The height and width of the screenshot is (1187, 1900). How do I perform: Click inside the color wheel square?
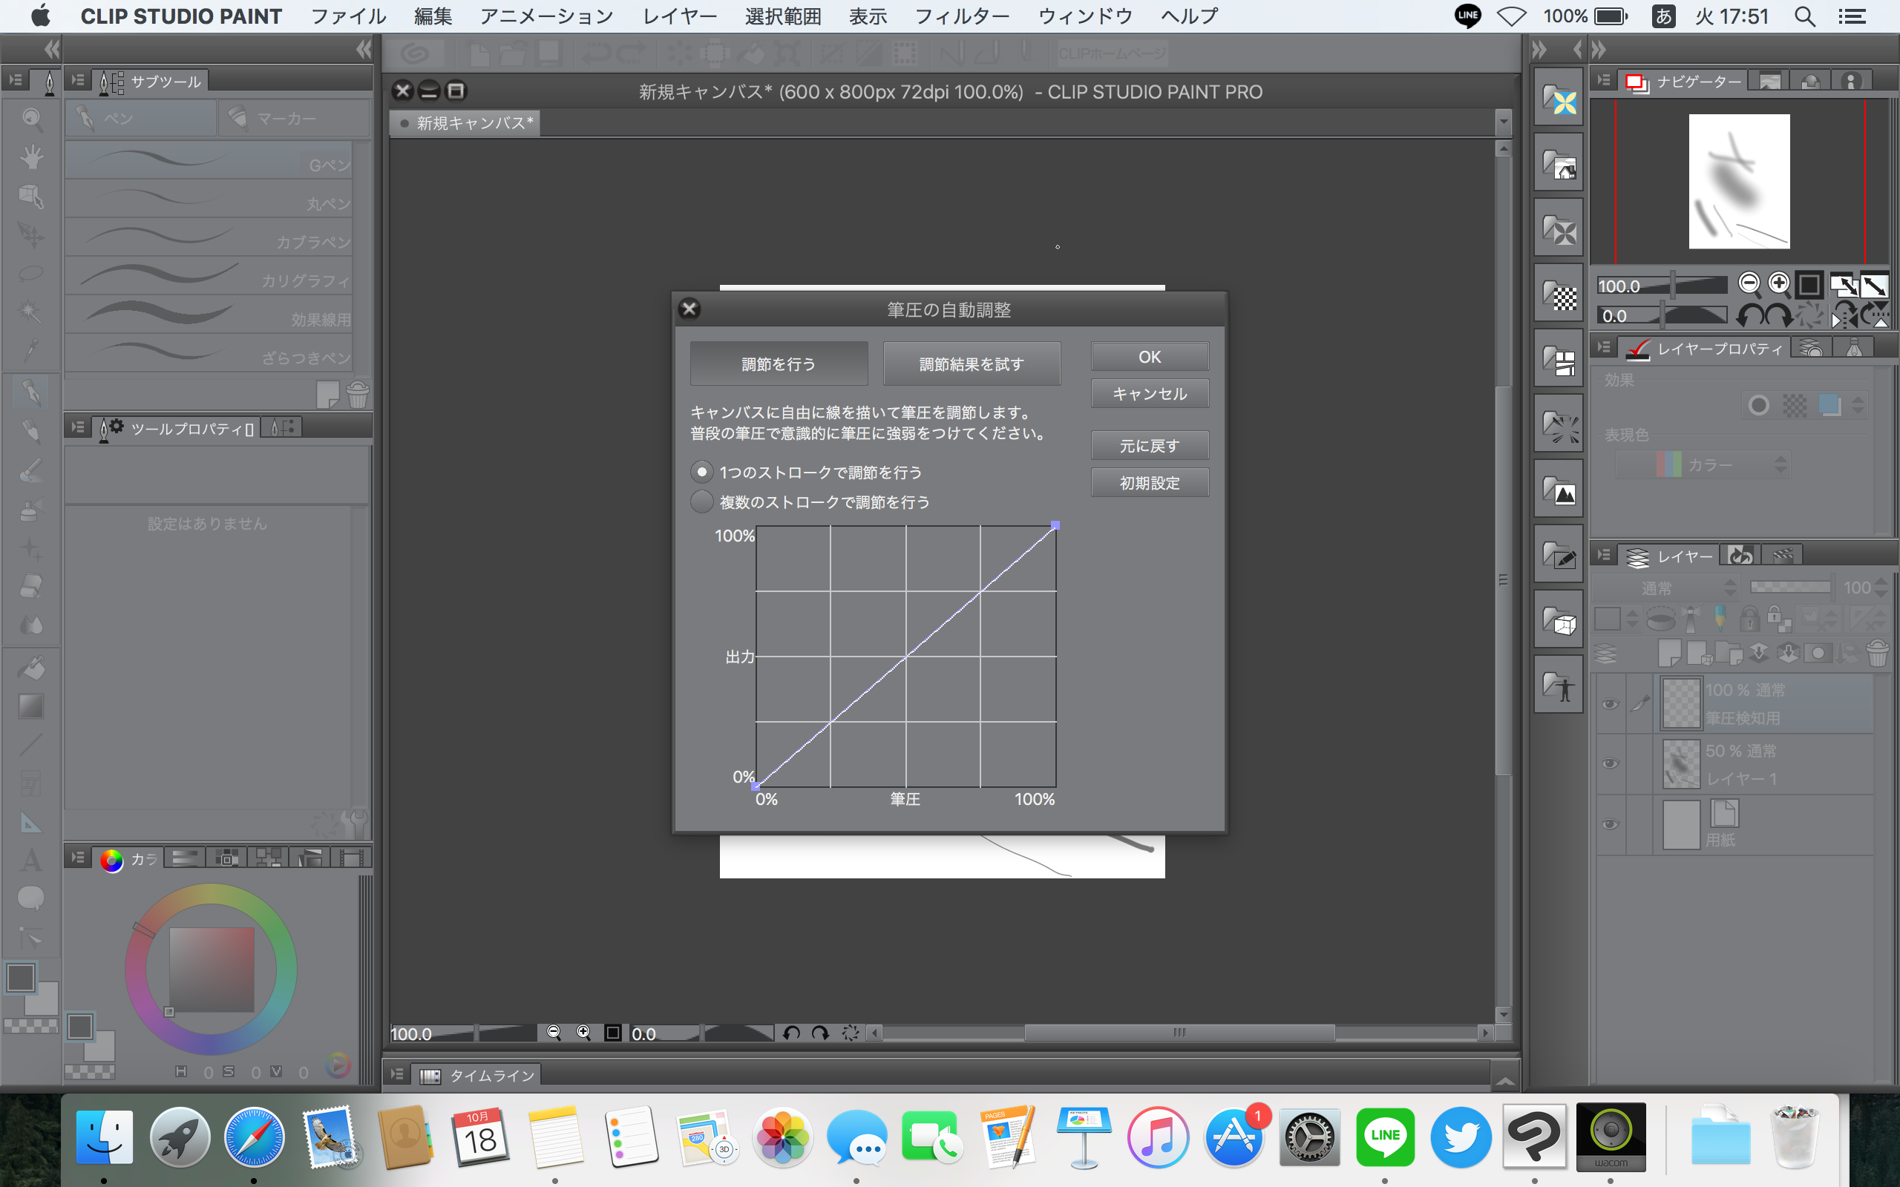tap(212, 970)
